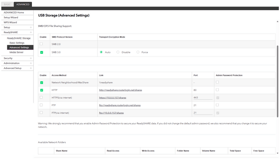280x159 pixels.
Task: Expand the Security section plus icon
Action: point(31,58)
